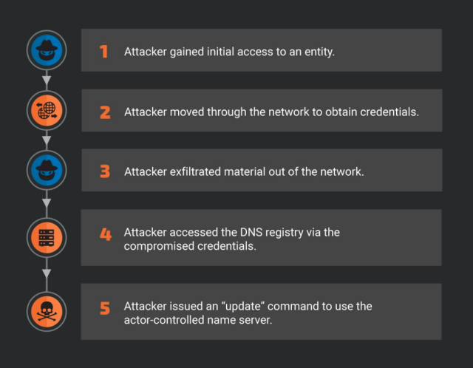Image resolution: width=473 pixels, height=368 pixels.
Task: Click the "Attacker exfiltrated material" text
Action: point(243,171)
